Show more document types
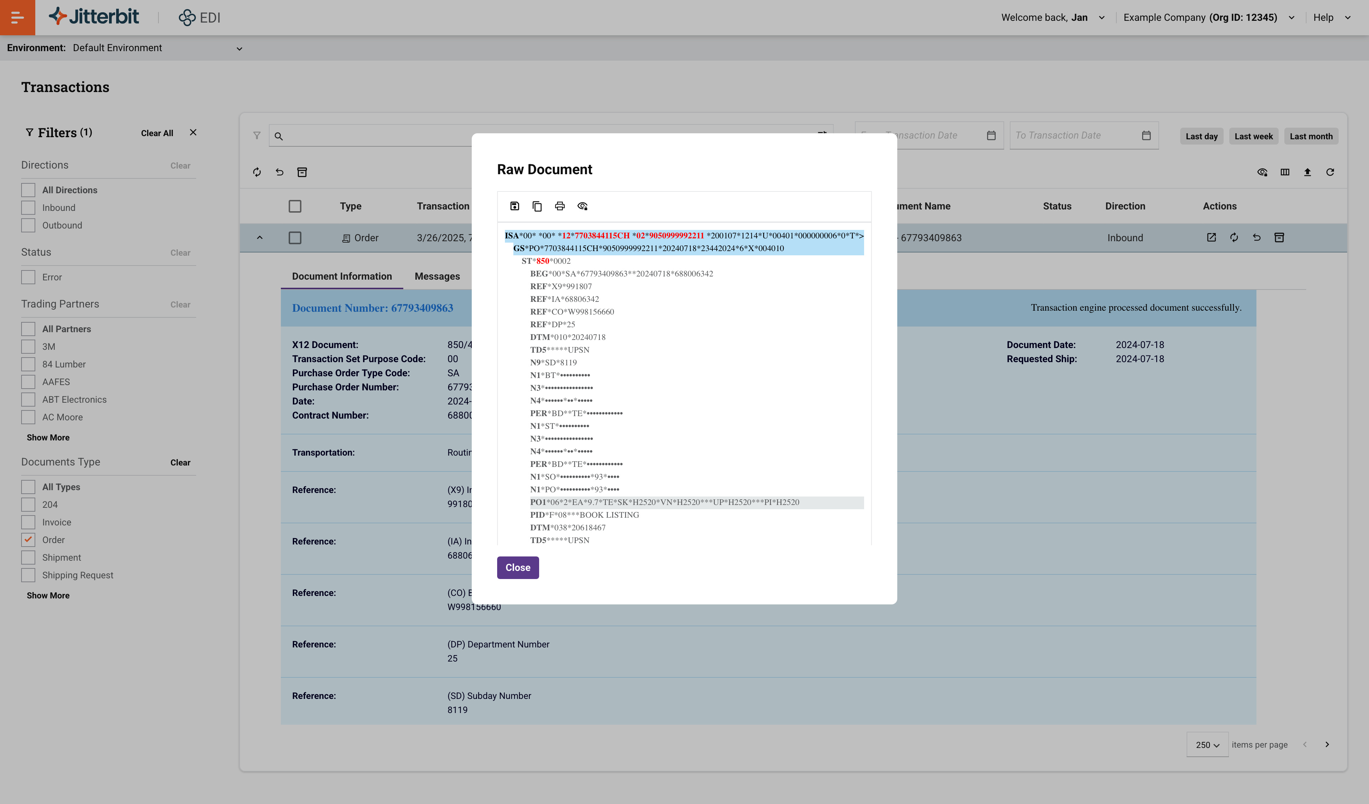The height and width of the screenshot is (804, 1369). point(48,596)
